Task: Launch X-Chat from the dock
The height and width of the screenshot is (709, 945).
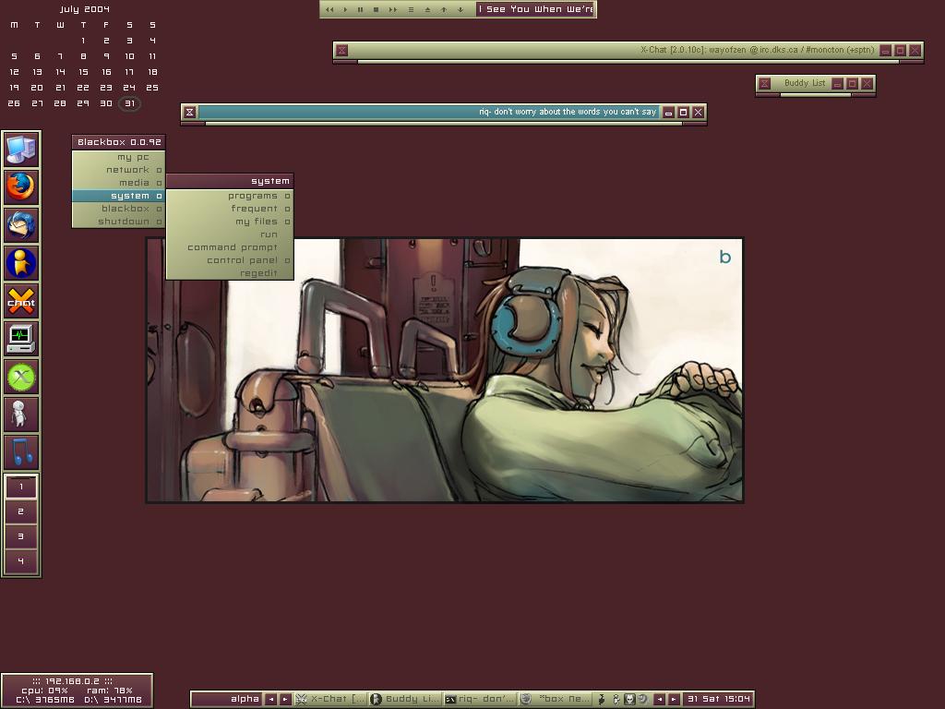Action: (21, 301)
